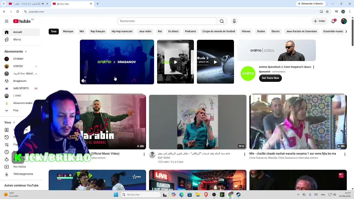Open the oraimo SpaceBuds 2 ad title
Screen dimensions: 354x199
[285, 67]
